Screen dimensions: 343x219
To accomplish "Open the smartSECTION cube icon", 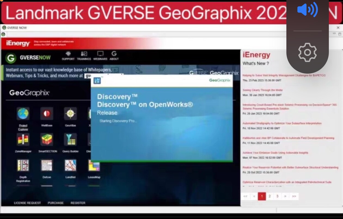I will tap(47, 140).
